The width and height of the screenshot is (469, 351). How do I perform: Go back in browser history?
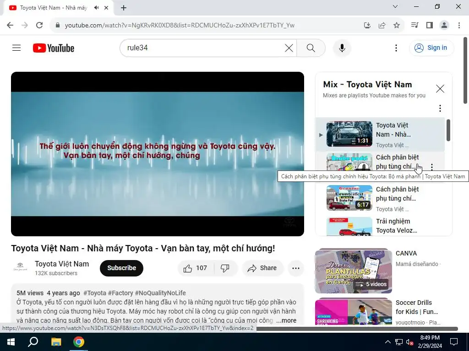click(10, 25)
